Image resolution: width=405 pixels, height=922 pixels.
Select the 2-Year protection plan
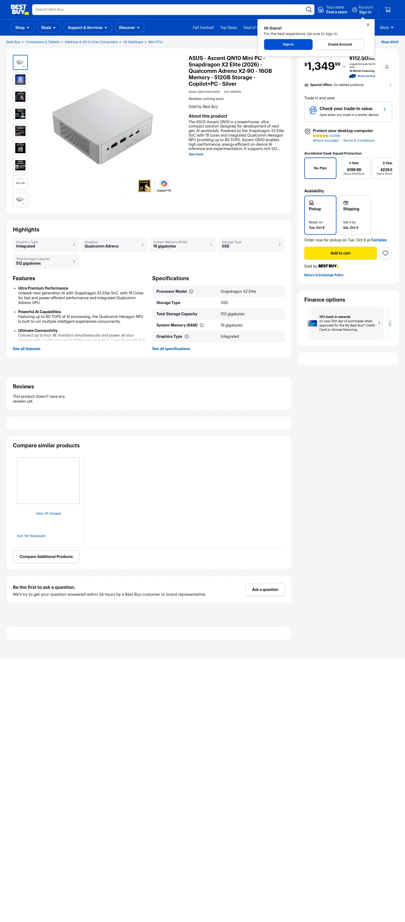click(382, 168)
